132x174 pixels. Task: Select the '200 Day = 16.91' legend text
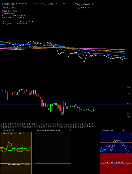pyautogui.click(x=11, y=11)
